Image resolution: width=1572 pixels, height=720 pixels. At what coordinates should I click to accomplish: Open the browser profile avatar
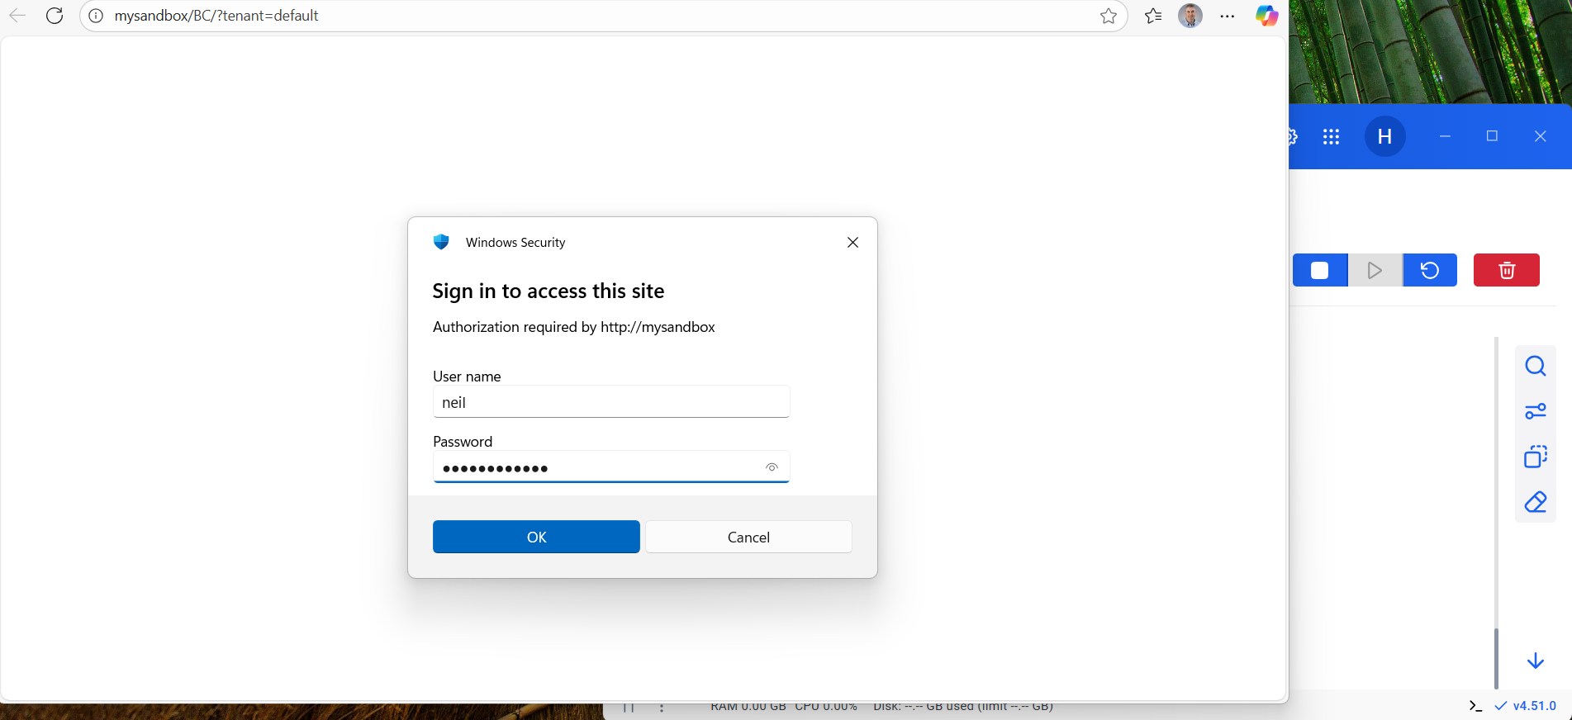coord(1190,16)
